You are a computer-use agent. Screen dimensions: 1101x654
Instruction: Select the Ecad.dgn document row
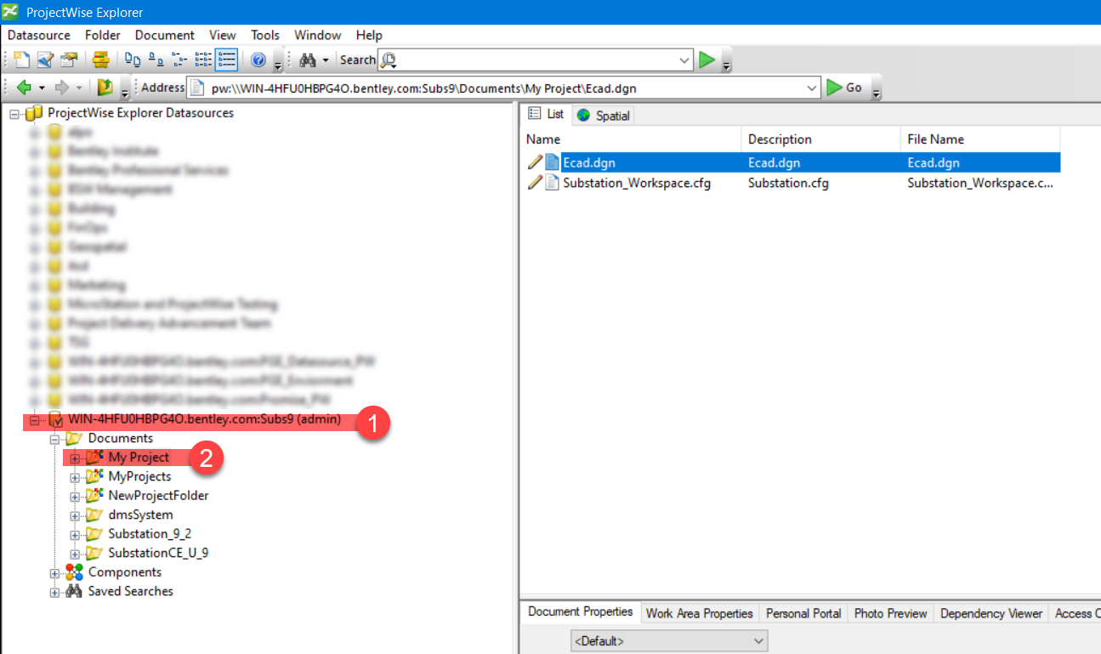pos(792,162)
